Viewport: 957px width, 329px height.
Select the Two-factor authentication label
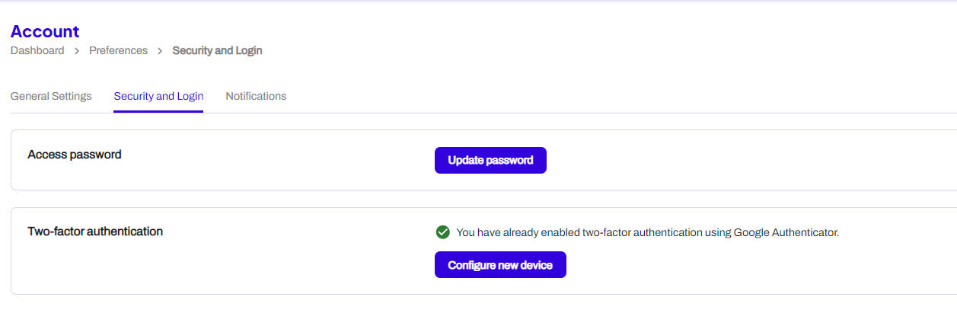pos(95,231)
